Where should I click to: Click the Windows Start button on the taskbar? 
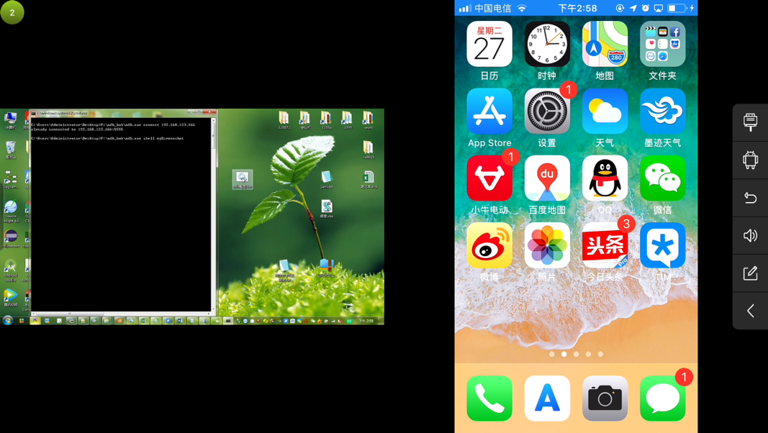point(8,321)
